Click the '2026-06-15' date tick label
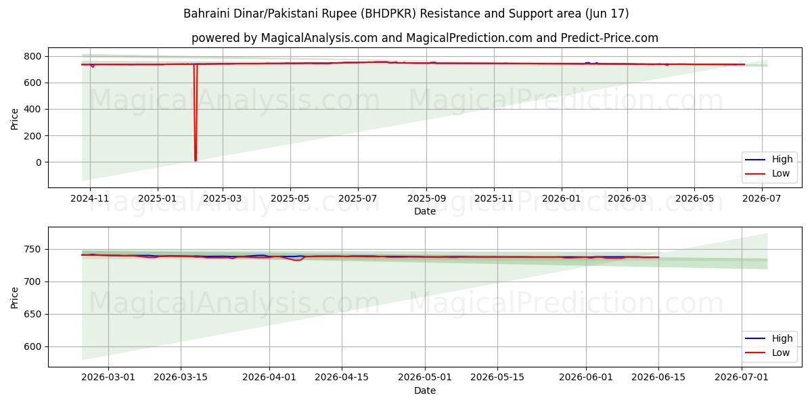The width and height of the screenshot is (812, 406). 658,378
